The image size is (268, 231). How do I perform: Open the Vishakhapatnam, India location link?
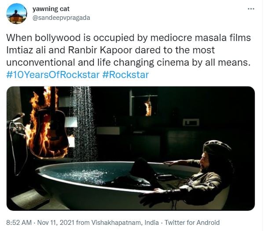125,223
